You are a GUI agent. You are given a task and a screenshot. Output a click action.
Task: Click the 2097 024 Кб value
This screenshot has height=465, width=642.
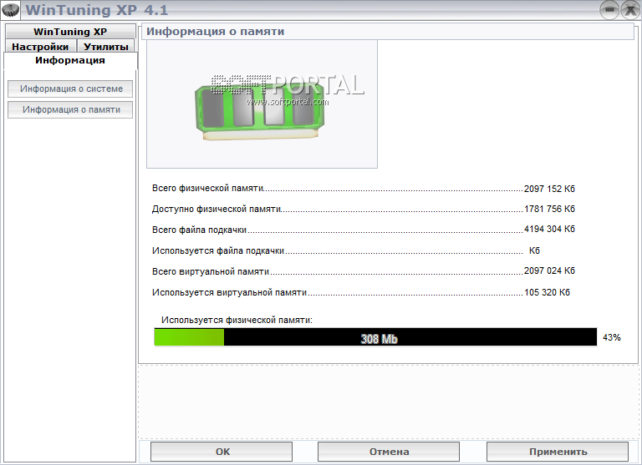pyautogui.click(x=549, y=270)
